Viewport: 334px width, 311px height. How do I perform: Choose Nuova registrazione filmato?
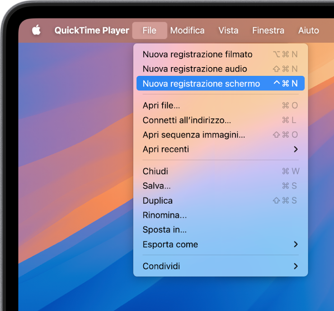(x=221, y=54)
